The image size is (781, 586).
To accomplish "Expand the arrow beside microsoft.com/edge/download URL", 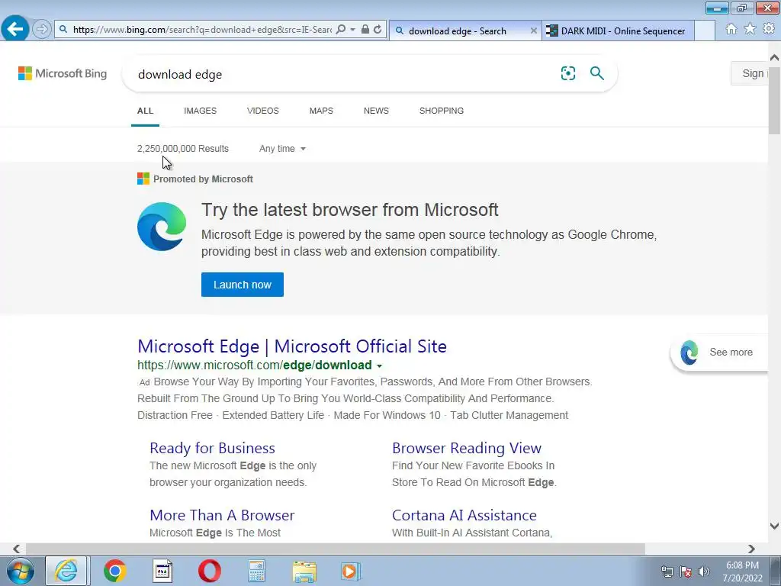I will (x=380, y=365).
